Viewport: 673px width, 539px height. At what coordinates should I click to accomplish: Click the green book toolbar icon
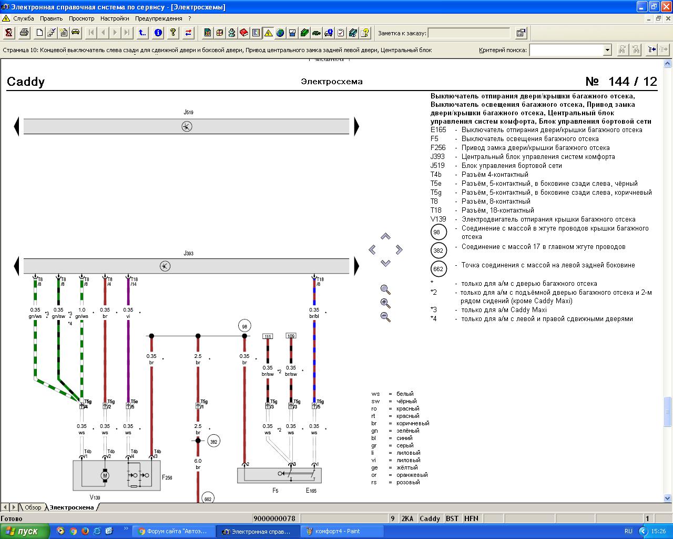[x=304, y=33]
